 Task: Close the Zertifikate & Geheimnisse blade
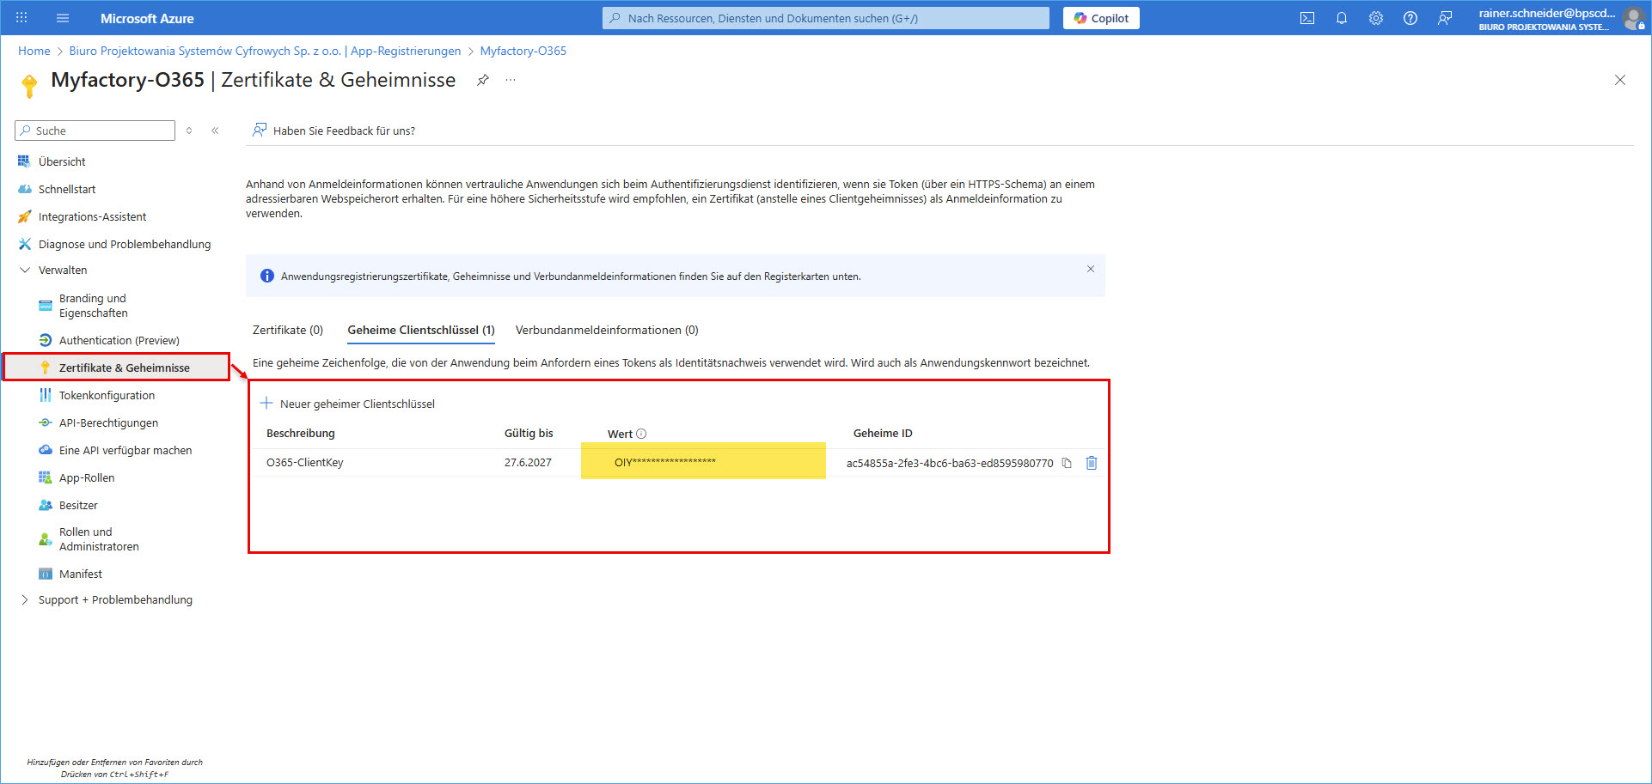coord(1620,80)
